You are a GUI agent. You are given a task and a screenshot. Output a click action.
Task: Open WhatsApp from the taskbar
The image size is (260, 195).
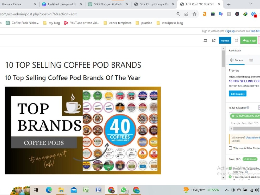124,190
